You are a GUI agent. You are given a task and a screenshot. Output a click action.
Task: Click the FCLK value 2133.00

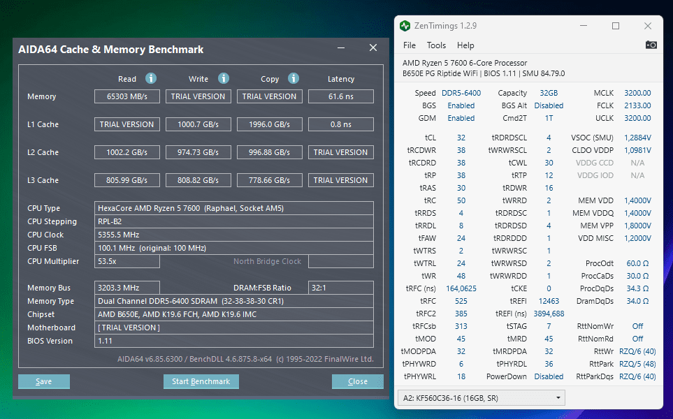(637, 105)
